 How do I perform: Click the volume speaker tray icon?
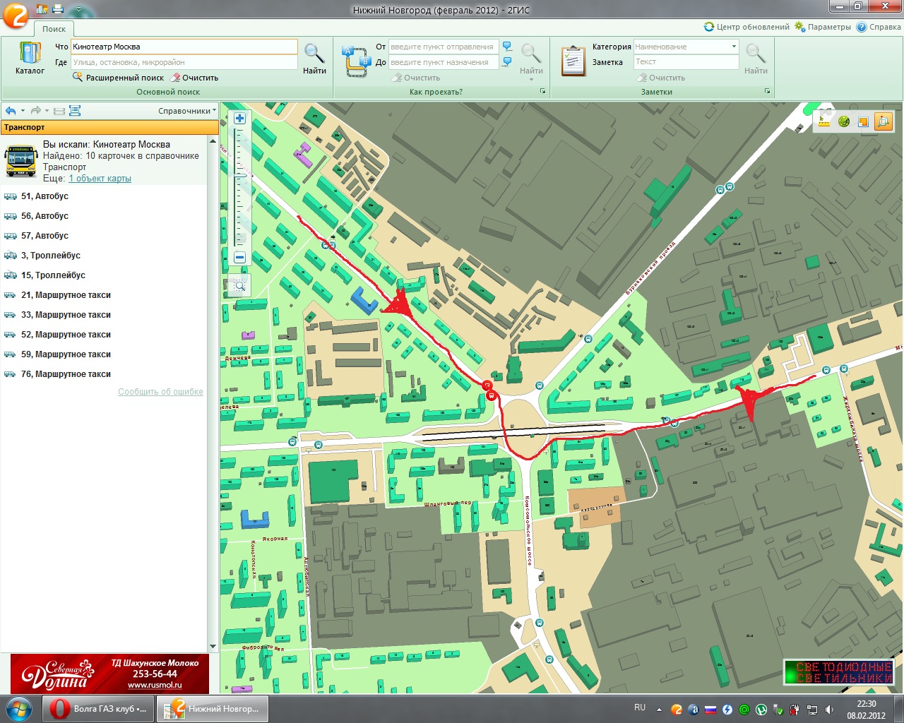click(x=829, y=710)
